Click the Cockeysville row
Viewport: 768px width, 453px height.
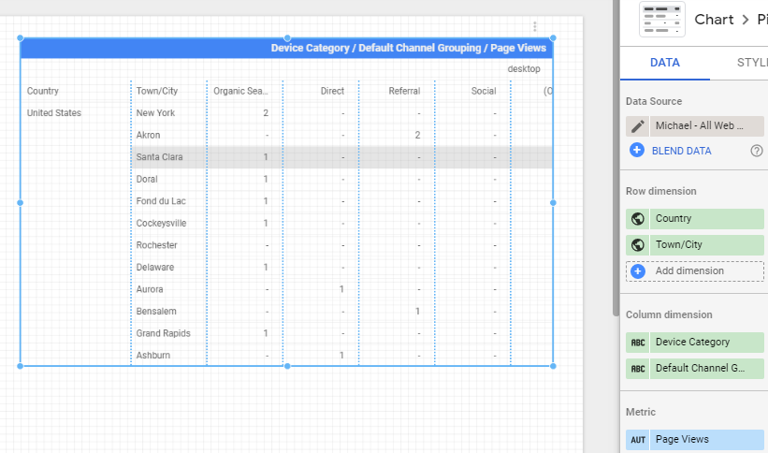click(x=341, y=224)
